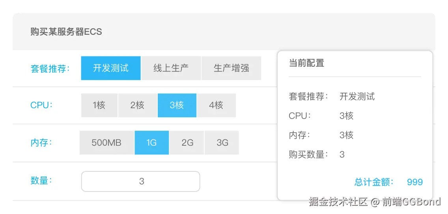Select 1核 for CPU
Screen dimensions: 448x214
(x=99, y=105)
